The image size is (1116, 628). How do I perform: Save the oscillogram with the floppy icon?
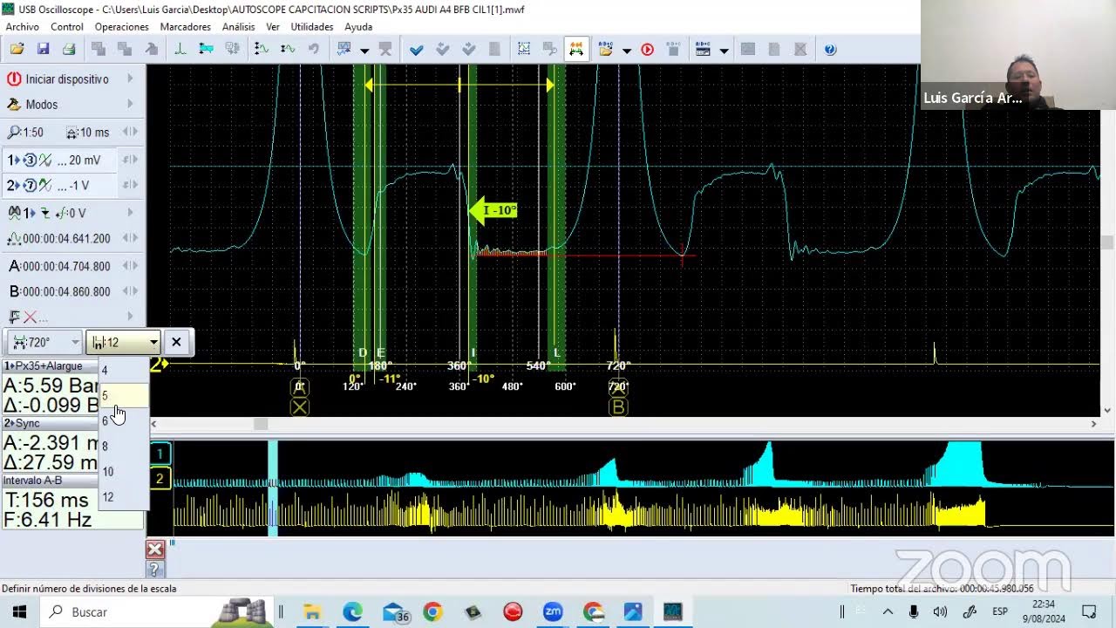tap(43, 50)
